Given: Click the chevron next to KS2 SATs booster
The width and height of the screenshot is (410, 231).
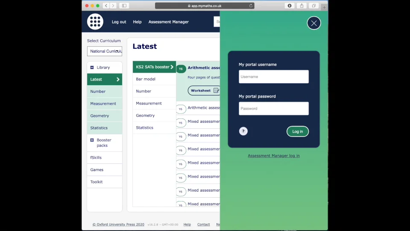Looking at the screenshot, I should tap(172, 67).
